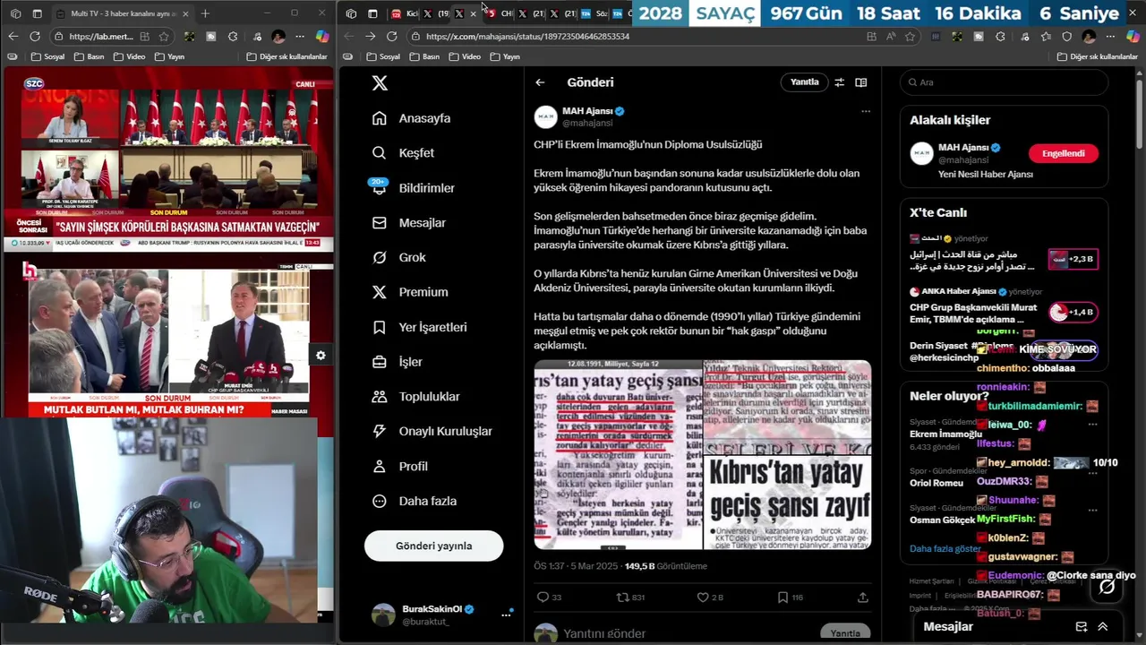This screenshot has width=1146, height=645.
Task: Open new message icon in Mesajlar drawer
Action: click(x=1081, y=627)
